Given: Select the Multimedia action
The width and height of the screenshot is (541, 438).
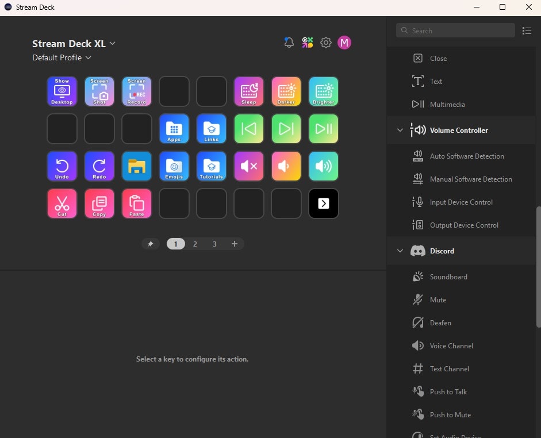Looking at the screenshot, I should pyautogui.click(x=462, y=105).
